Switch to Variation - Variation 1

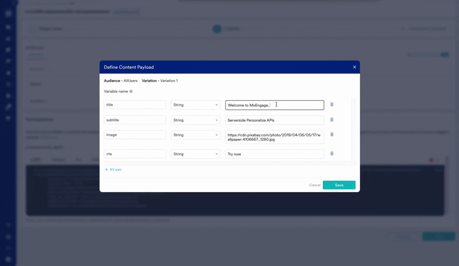[x=160, y=81]
